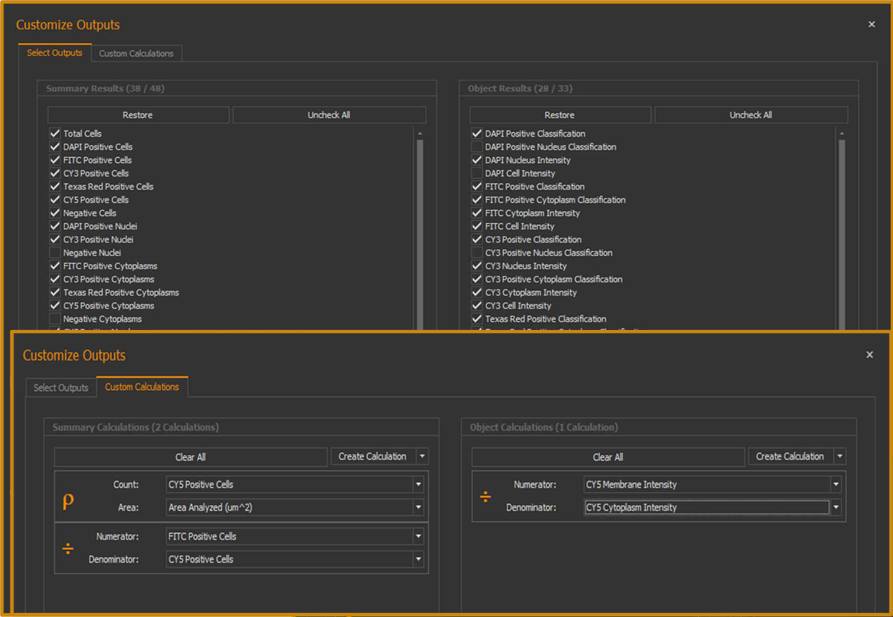Check DAPI Positive Nucleus Classification

pyautogui.click(x=477, y=147)
